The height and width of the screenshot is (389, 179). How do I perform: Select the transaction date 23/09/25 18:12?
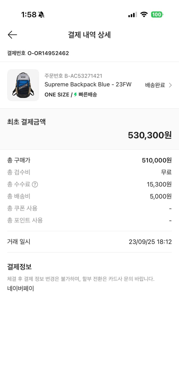coord(150,242)
